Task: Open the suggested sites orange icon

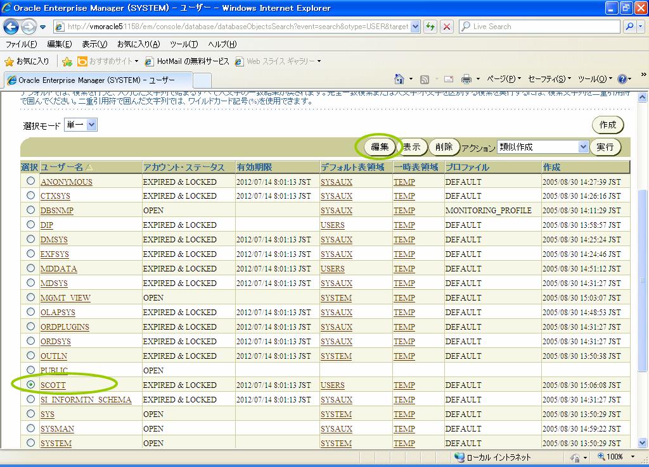Action: coord(82,61)
